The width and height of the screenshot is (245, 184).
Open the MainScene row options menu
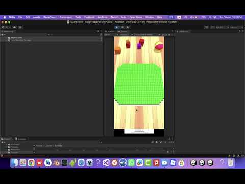101,38
